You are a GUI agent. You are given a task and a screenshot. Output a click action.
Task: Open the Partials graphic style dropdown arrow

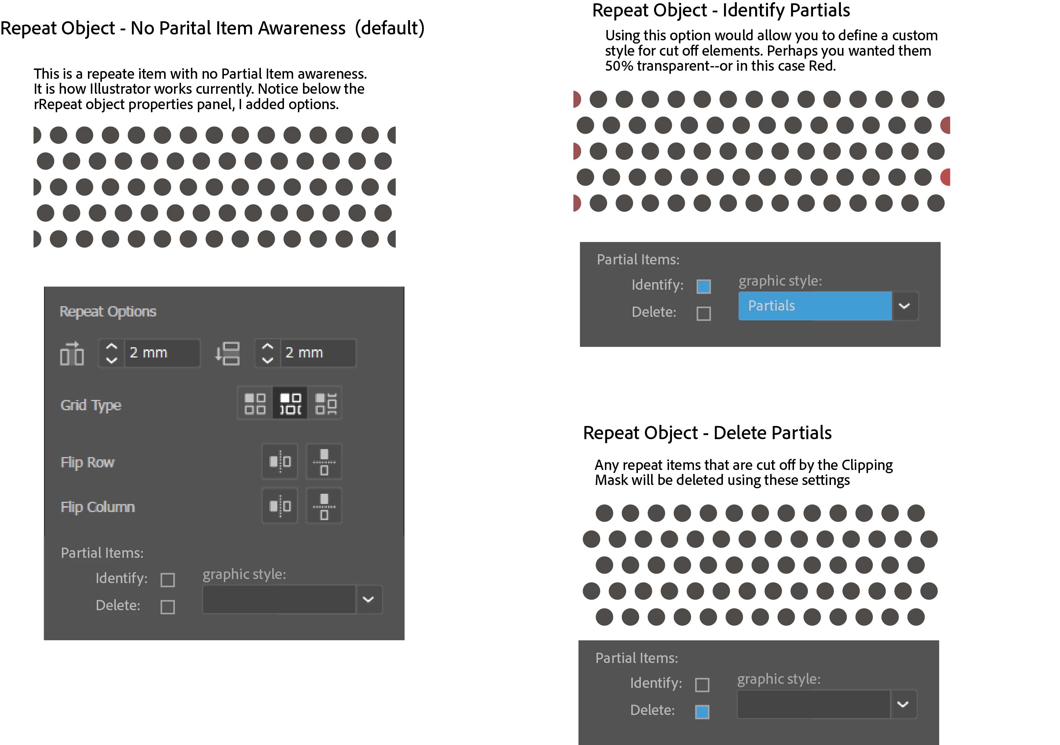904,306
